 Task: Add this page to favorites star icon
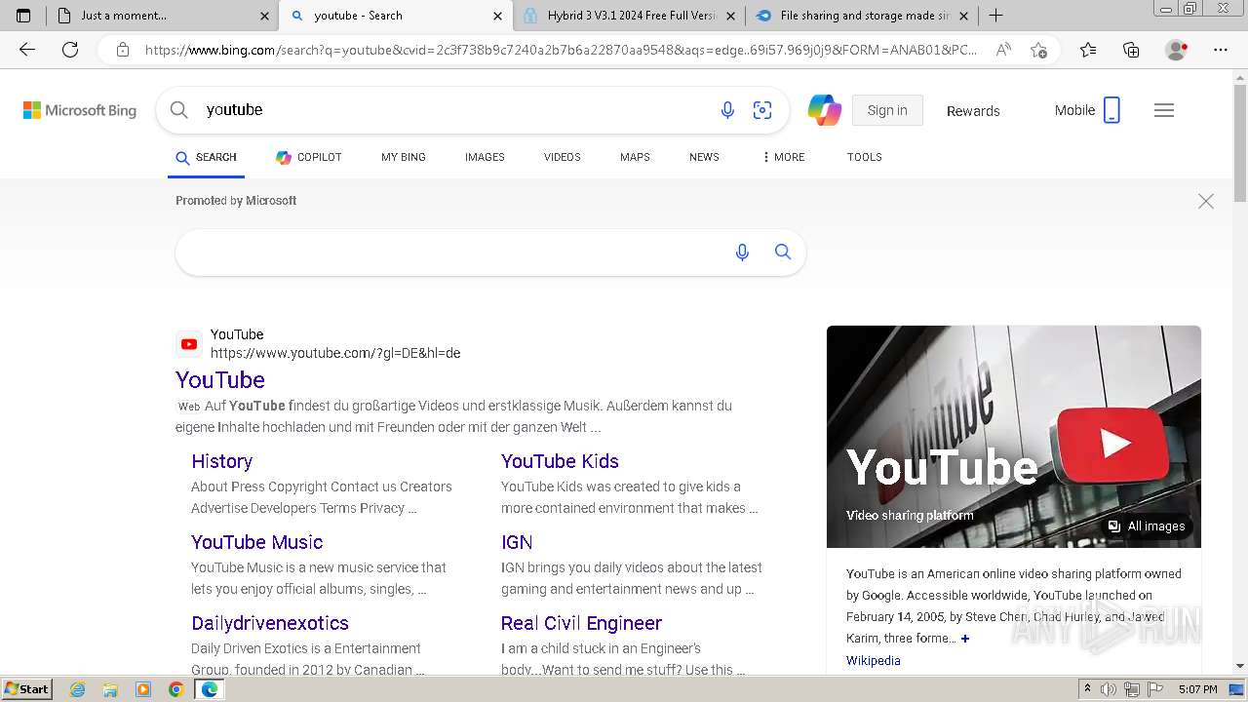pos(1039,50)
